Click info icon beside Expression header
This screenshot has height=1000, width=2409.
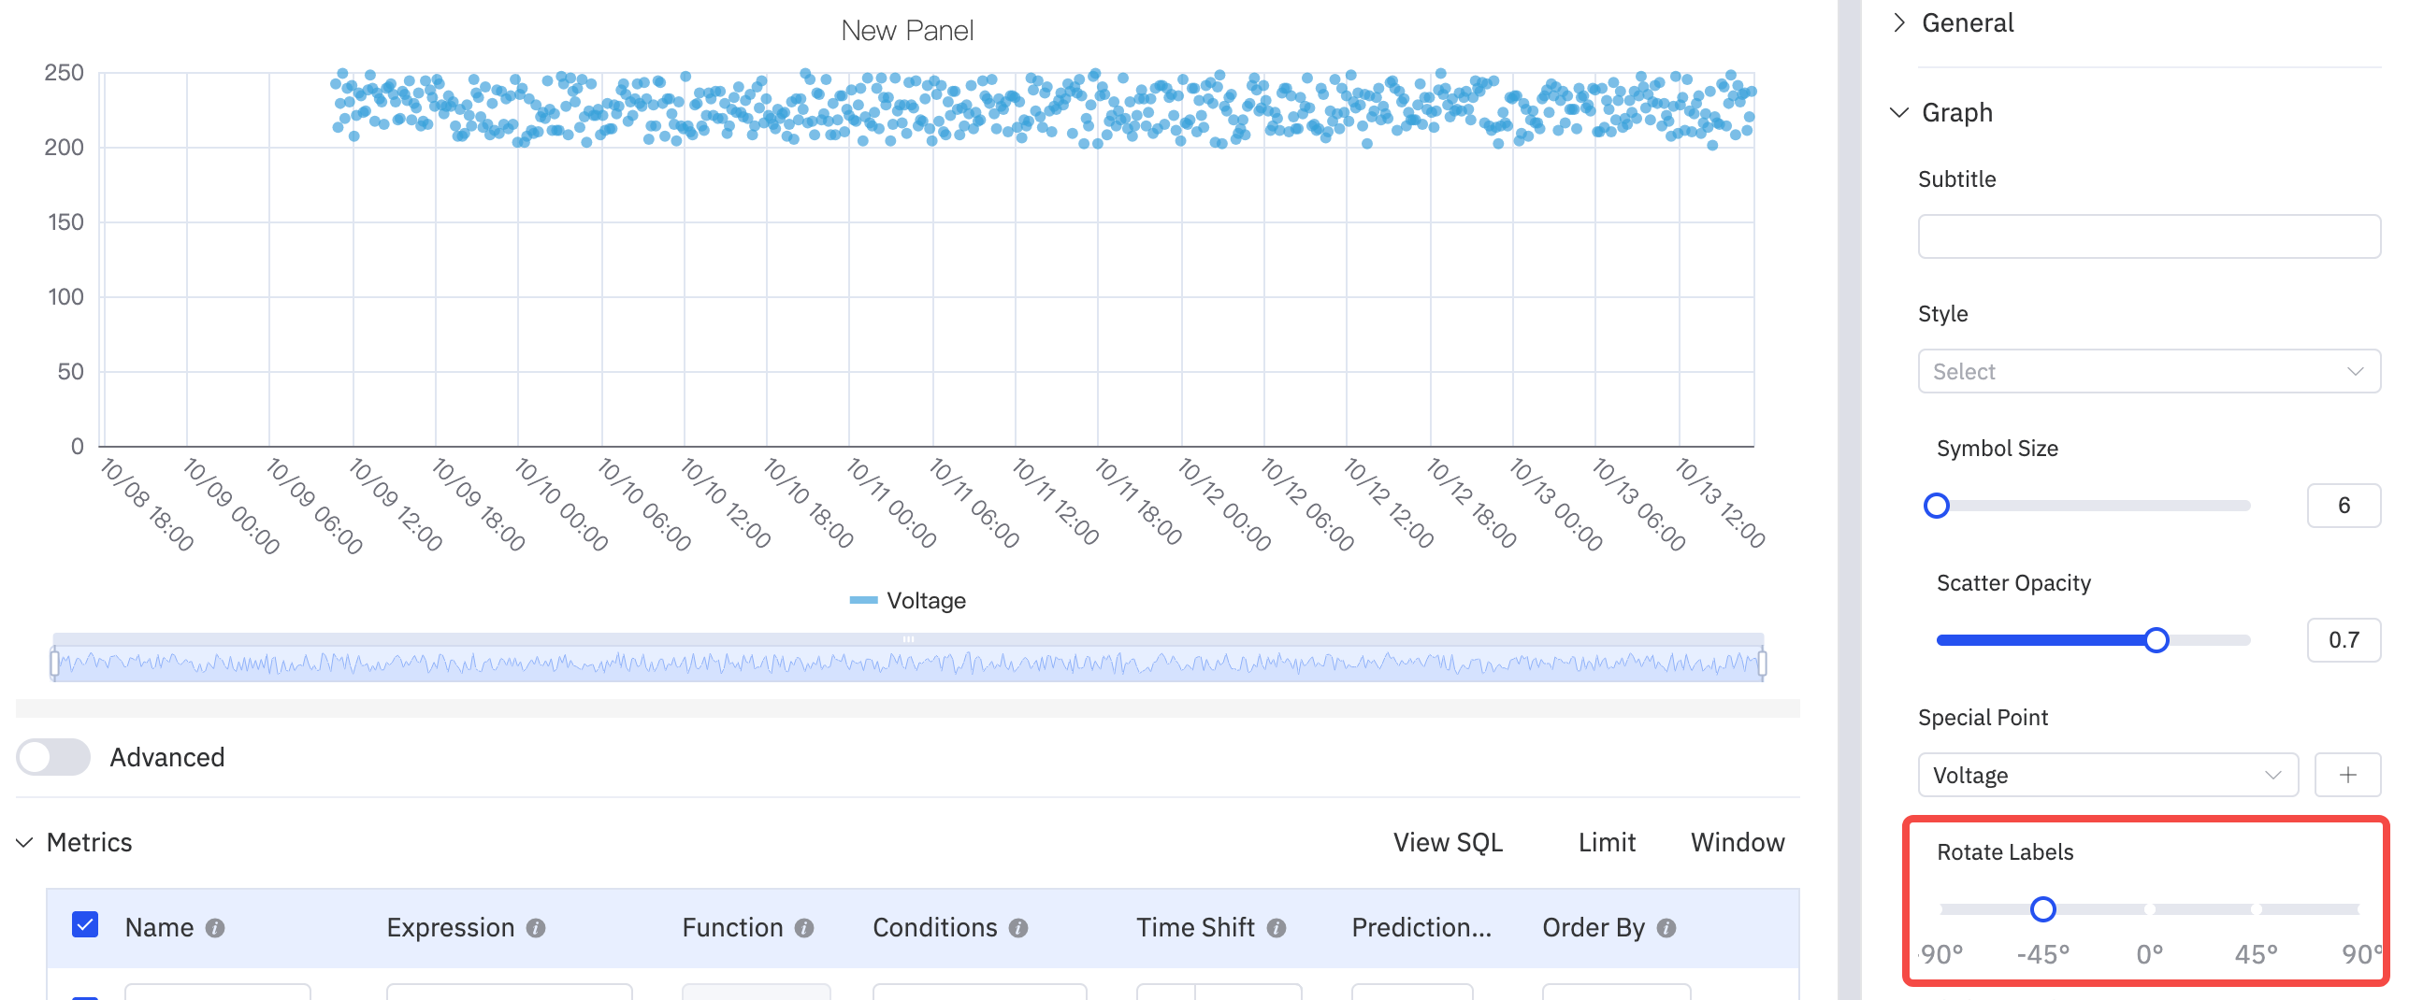(536, 928)
